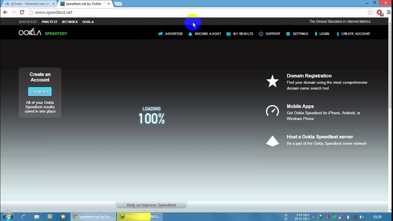This screenshot has height=221, width=393.
Task: Reload the page with refresh icon
Action: point(22,12)
